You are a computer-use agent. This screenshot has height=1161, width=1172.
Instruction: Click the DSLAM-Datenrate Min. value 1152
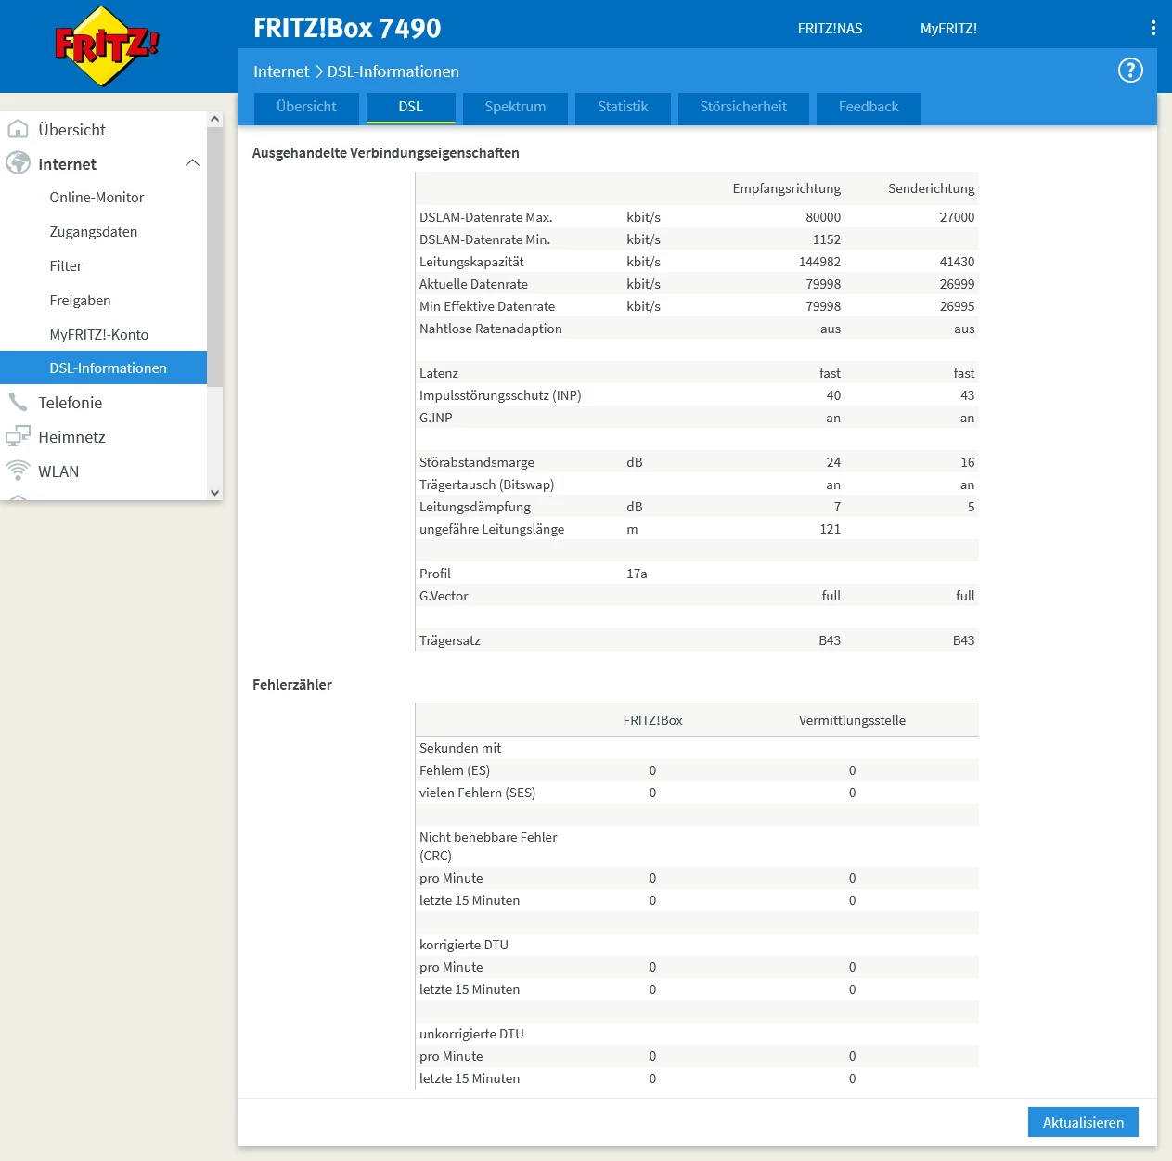click(827, 239)
